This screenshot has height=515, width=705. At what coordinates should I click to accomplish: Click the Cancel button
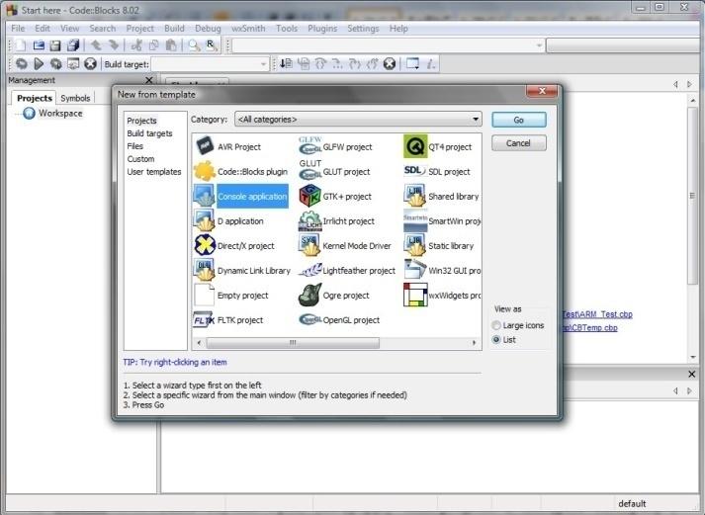tap(519, 143)
